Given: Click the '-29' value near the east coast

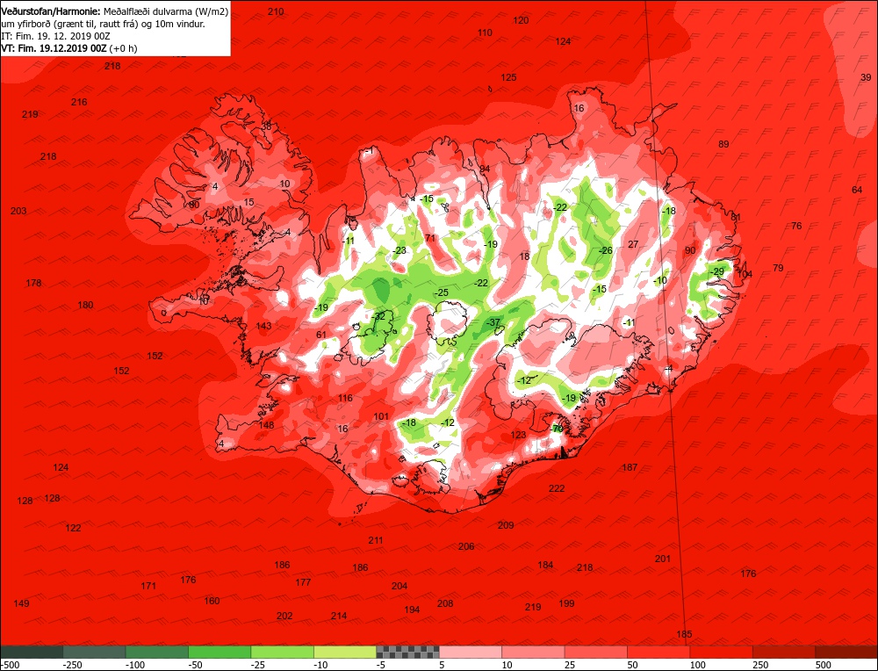Looking at the screenshot, I should pos(716,271).
